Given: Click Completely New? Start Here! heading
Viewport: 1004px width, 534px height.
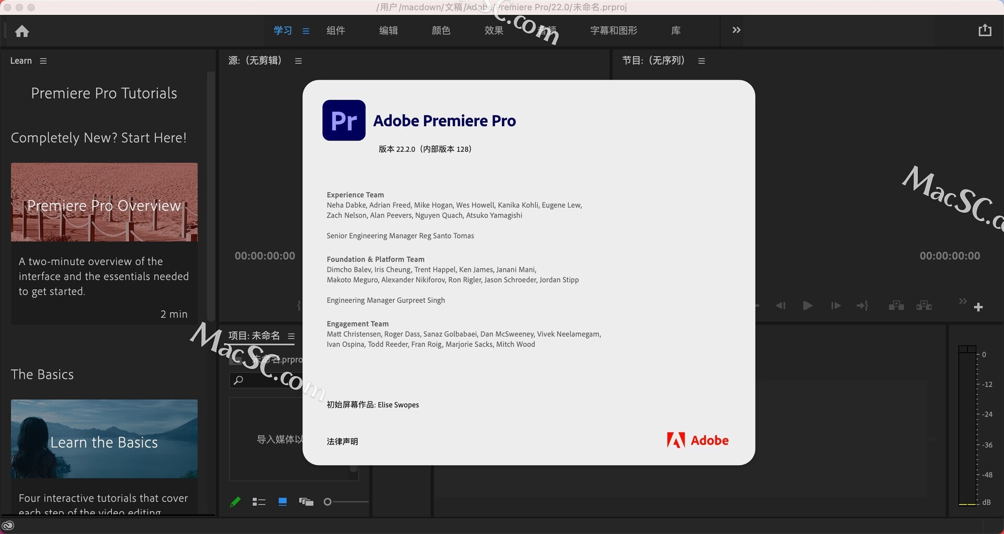Looking at the screenshot, I should pyautogui.click(x=99, y=138).
